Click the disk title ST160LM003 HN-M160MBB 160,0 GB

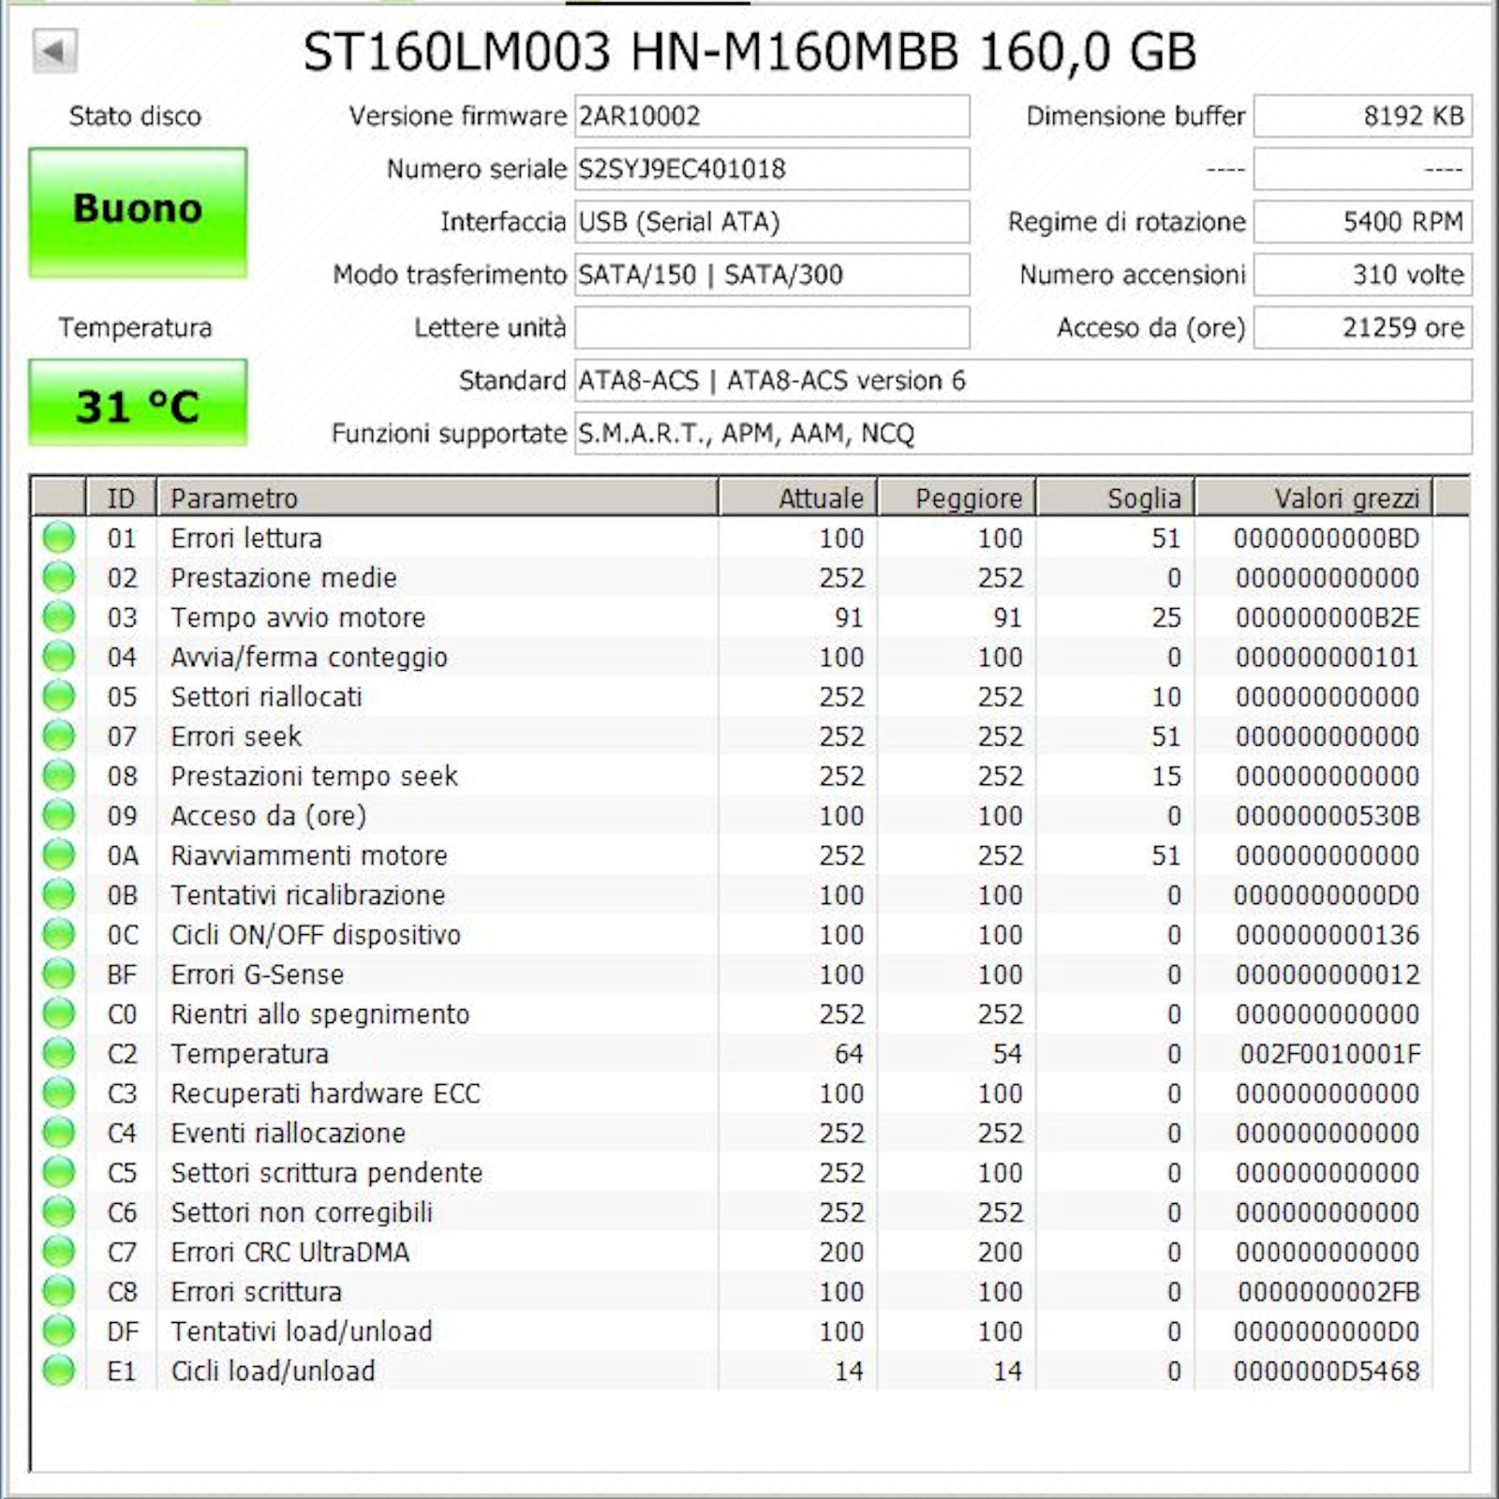tap(749, 52)
